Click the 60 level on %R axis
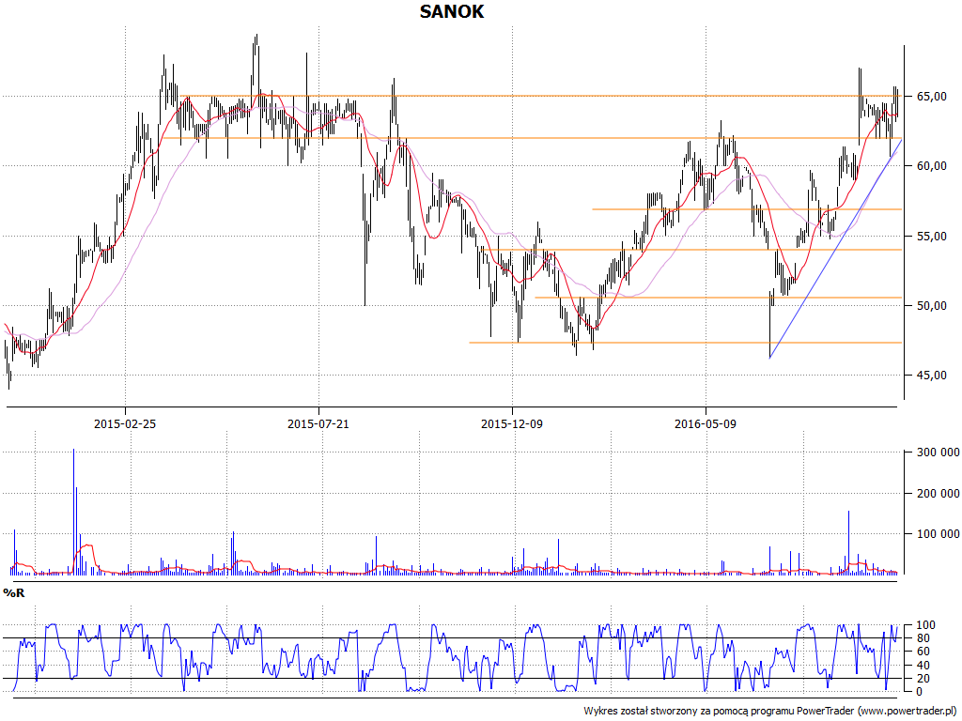The width and height of the screenshot is (962, 721). click(923, 652)
